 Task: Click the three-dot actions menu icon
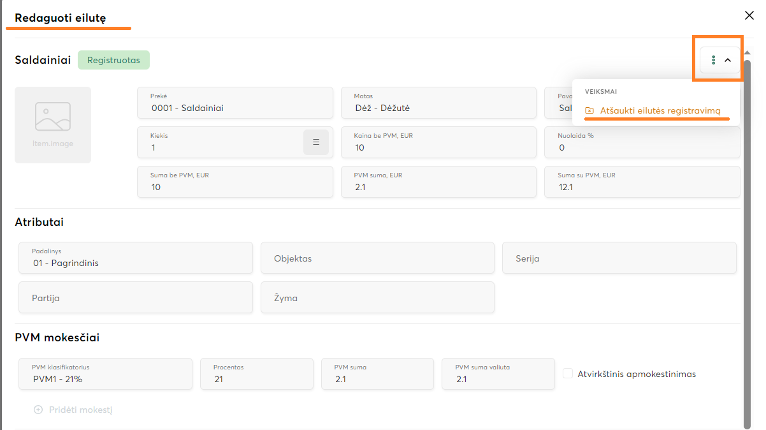coord(713,60)
